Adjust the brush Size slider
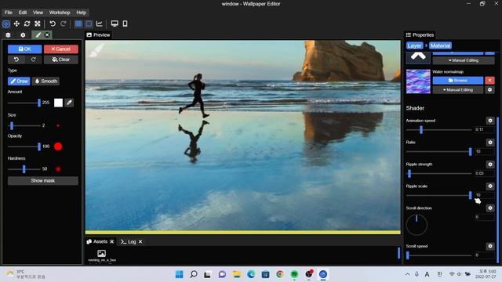 [24, 125]
